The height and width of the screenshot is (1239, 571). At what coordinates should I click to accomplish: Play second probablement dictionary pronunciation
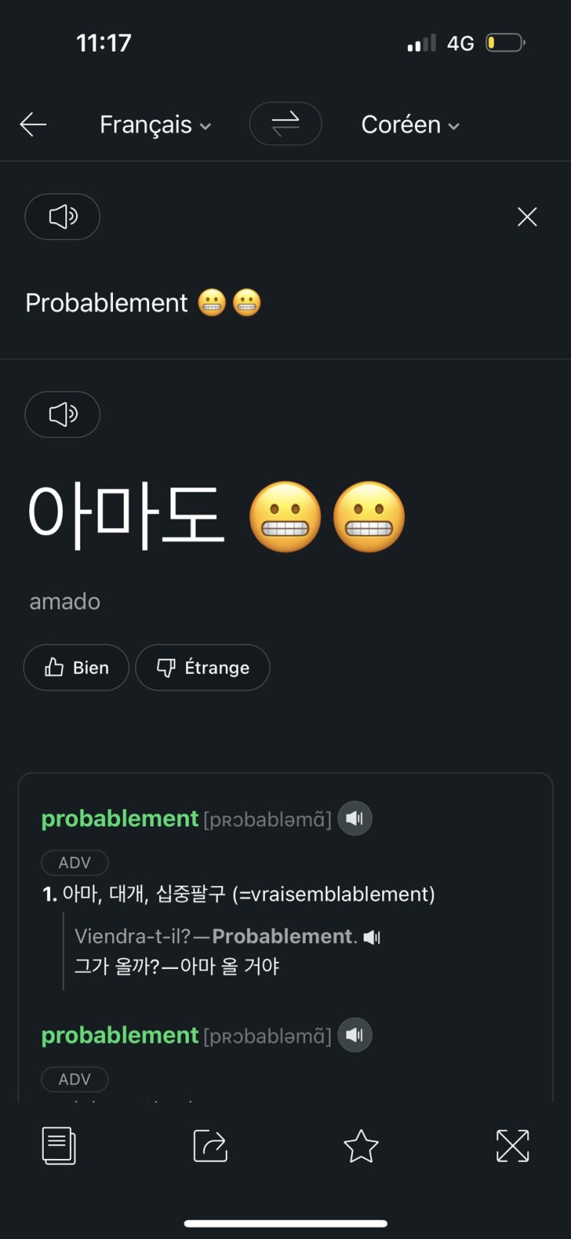coord(354,1035)
